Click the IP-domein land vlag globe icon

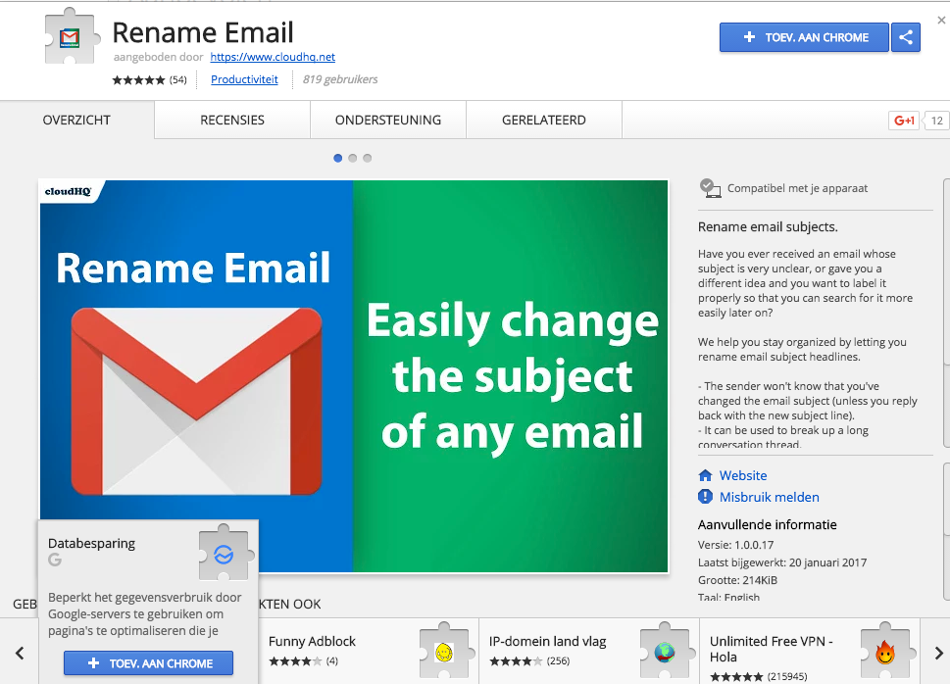pyautogui.click(x=666, y=652)
